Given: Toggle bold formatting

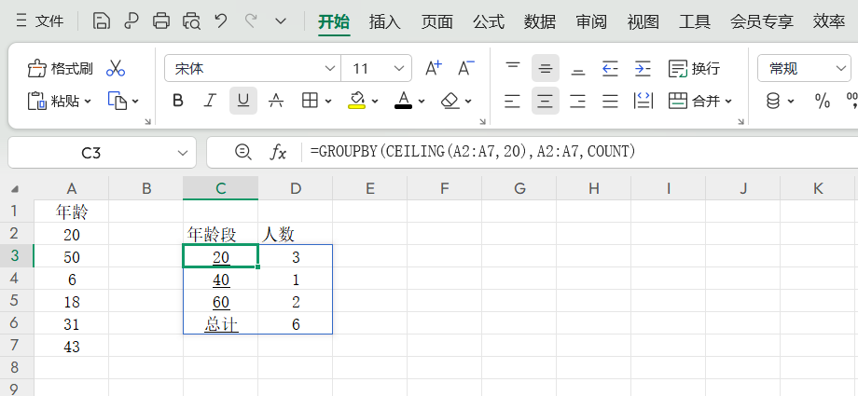Looking at the screenshot, I should pyautogui.click(x=178, y=101).
